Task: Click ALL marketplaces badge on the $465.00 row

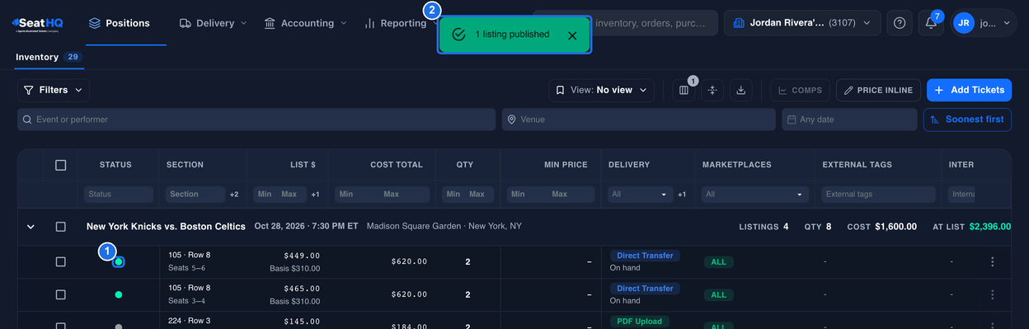Action: point(718,294)
